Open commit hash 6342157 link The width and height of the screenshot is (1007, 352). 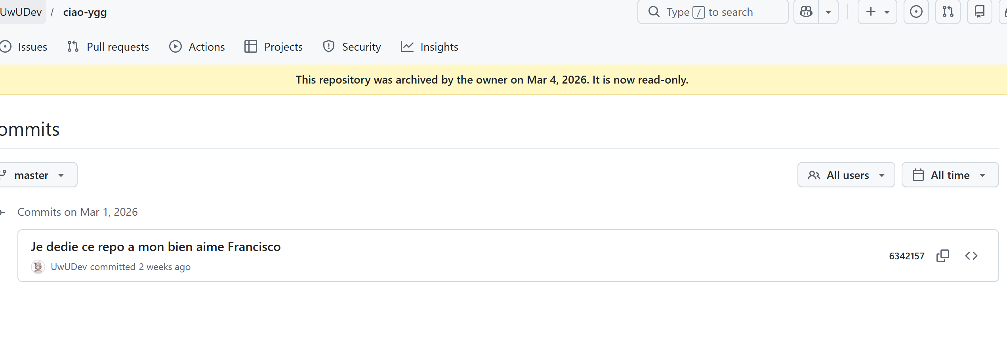tap(906, 256)
